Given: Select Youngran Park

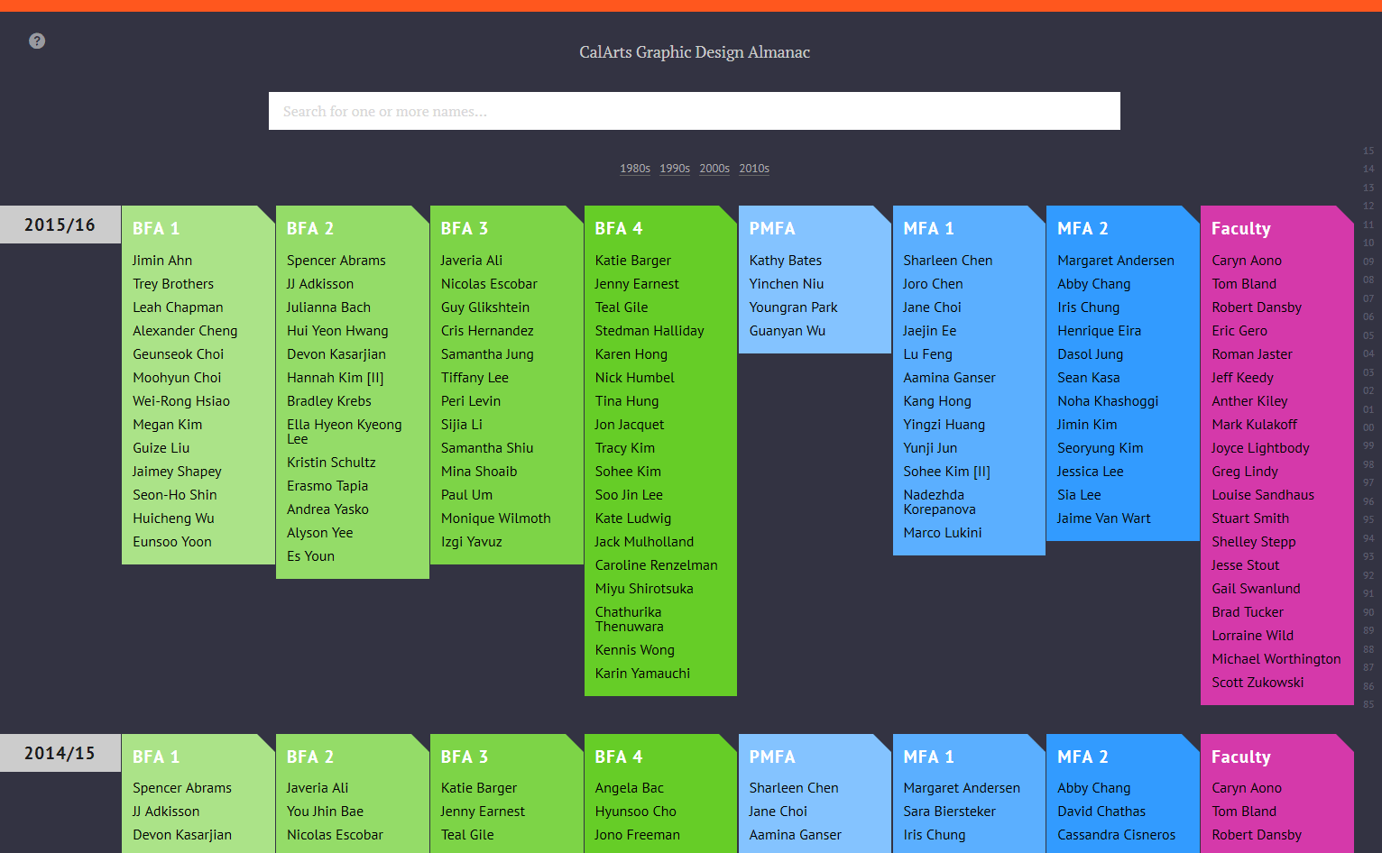Looking at the screenshot, I should 794,307.
